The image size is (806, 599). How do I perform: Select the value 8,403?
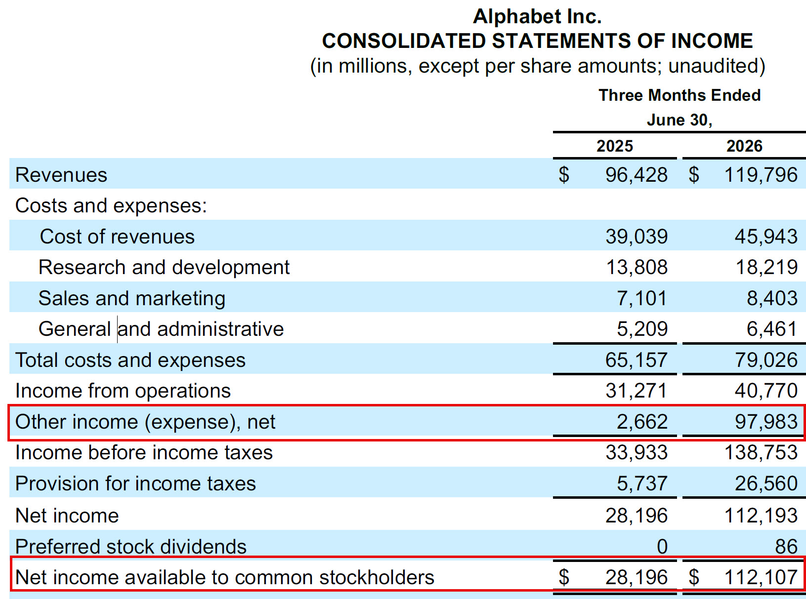point(772,298)
